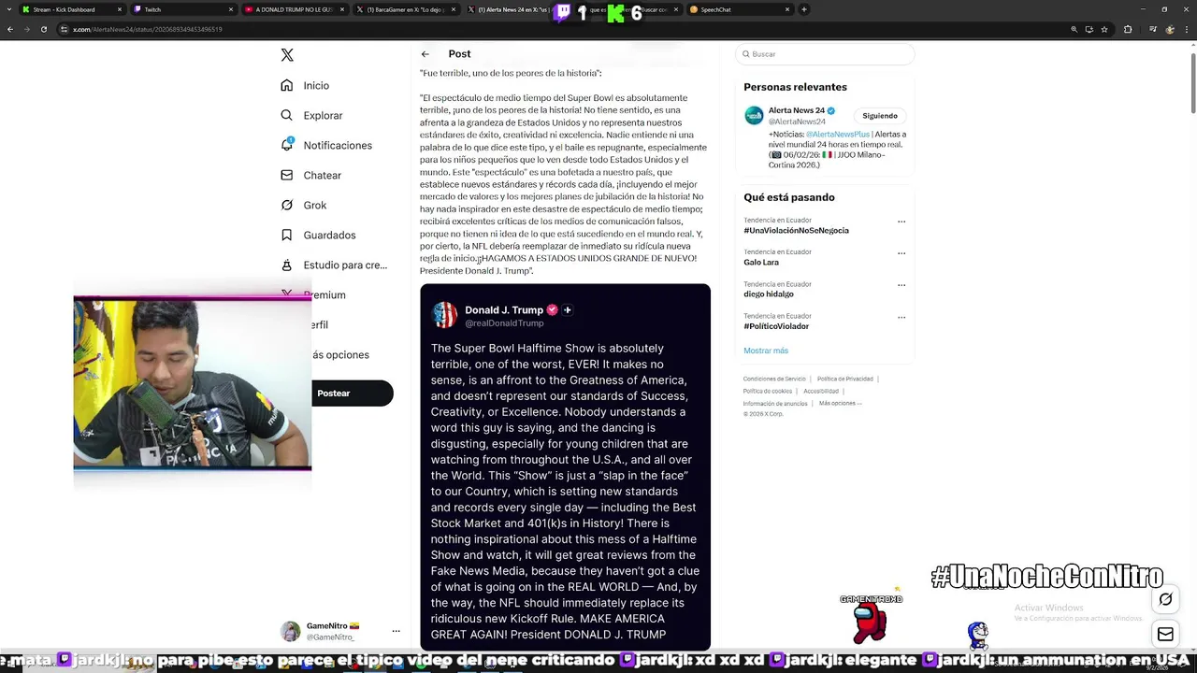Viewport: 1197px width, 673px height.
Task: Open more options for #PolíticoViolador trend
Action: 901,317
